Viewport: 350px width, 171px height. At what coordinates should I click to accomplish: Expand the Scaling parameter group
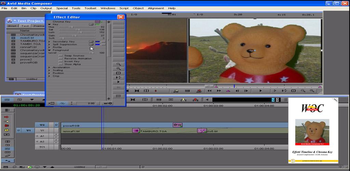tap(50, 70)
